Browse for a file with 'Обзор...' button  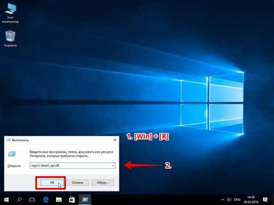(x=103, y=183)
